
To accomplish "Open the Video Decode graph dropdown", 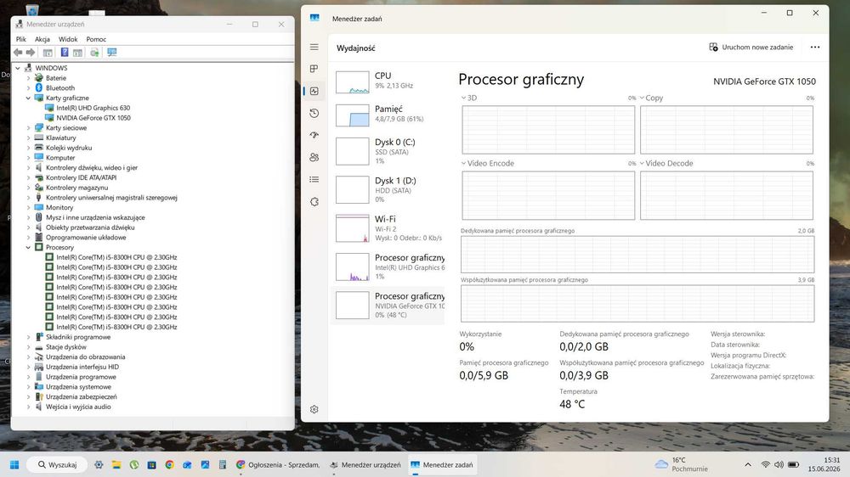I will coord(666,164).
